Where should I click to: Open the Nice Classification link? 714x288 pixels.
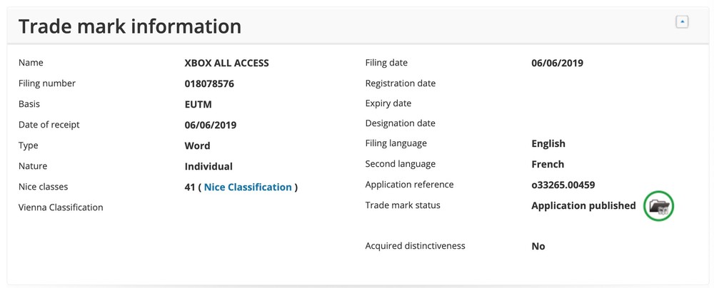(248, 187)
